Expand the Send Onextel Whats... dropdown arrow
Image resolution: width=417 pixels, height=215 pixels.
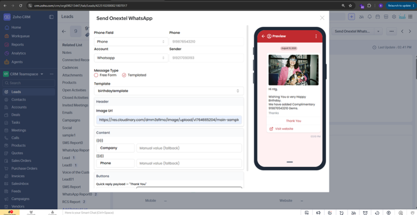(378, 31)
